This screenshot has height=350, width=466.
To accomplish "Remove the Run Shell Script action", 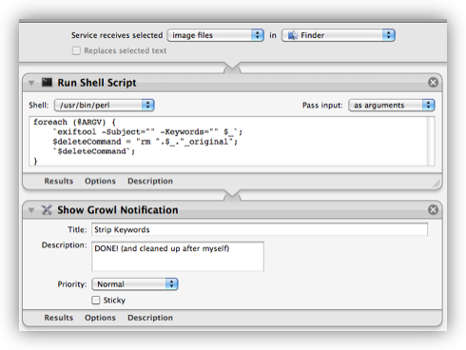I will pos(433,83).
